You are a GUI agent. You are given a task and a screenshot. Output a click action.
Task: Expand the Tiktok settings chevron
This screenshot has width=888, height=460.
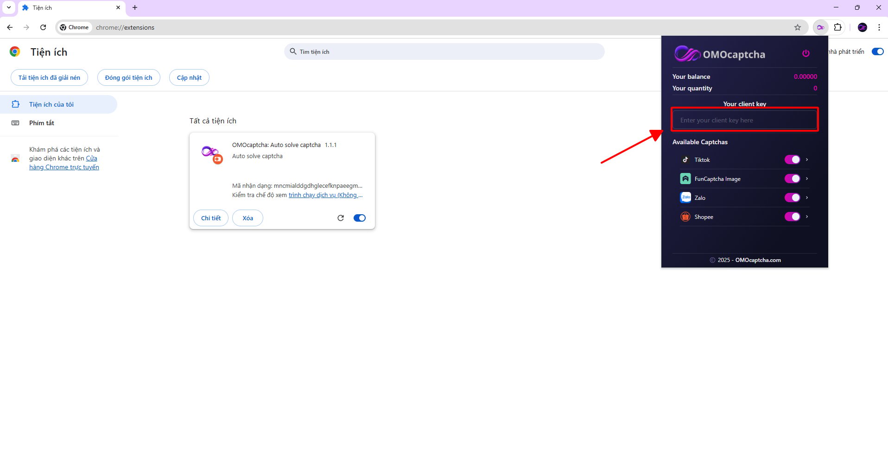click(x=807, y=160)
